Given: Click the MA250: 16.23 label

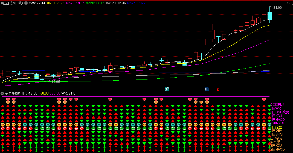Looking at the screenshot, I should point(137,3).
